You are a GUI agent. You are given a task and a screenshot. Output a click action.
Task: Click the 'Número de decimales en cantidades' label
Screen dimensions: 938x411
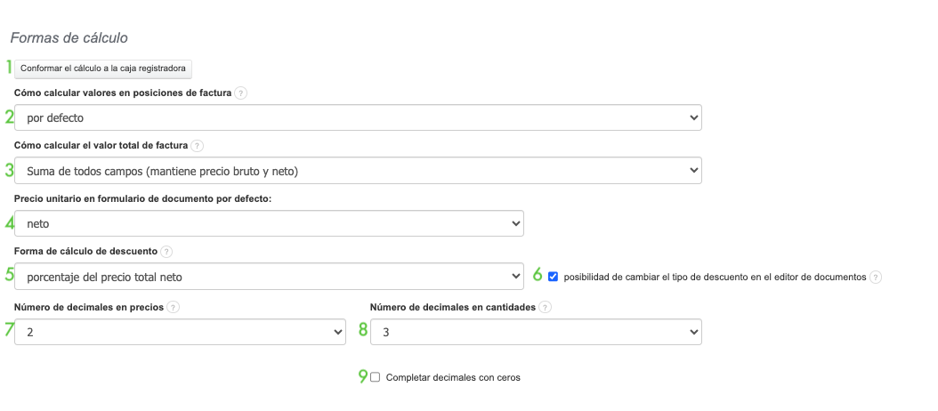[x=452, y=307]
